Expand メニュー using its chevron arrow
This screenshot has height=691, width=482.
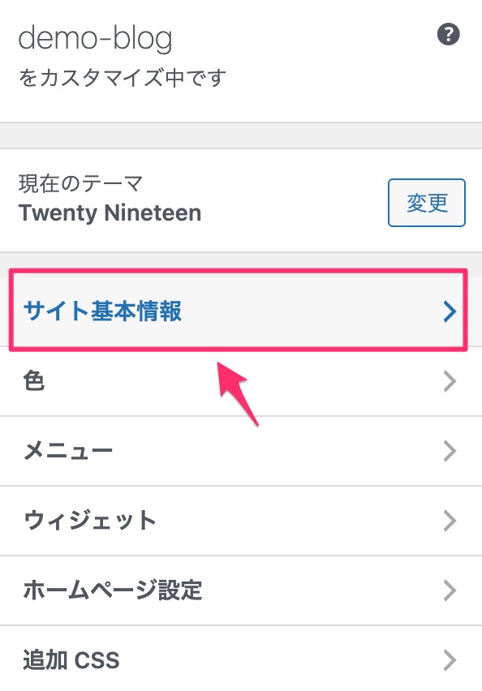click(450, 451)
